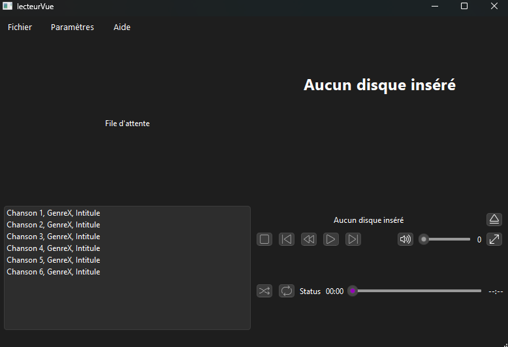The height and width of the screenshot is (347, 508).
Task: Click the volume slider handle
Action: (423, 239)
